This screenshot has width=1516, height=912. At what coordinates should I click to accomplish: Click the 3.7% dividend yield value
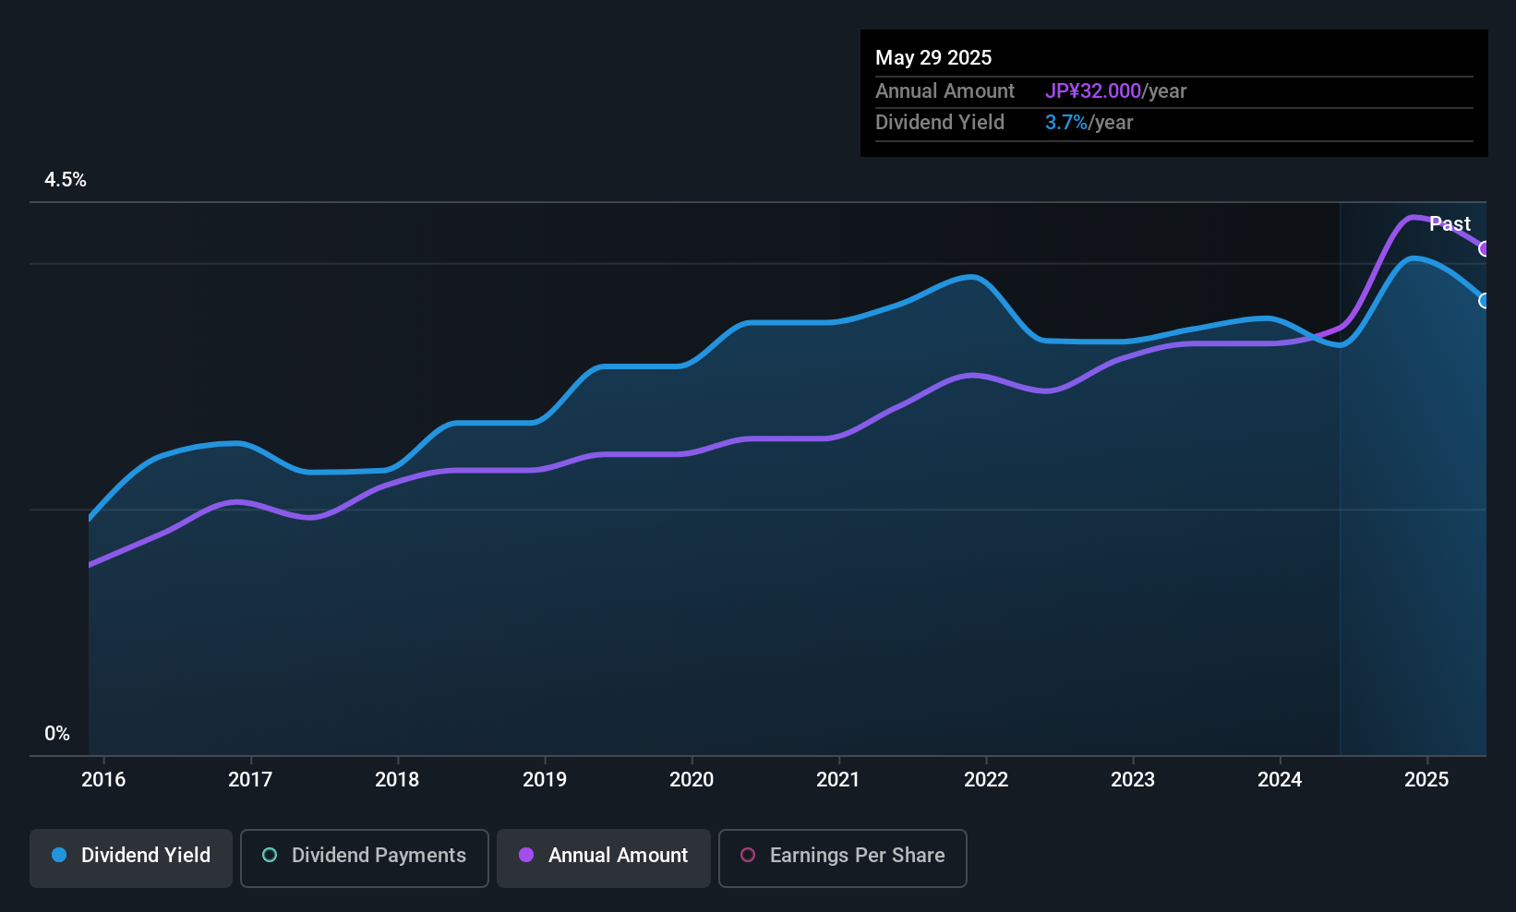point(1066,123)
